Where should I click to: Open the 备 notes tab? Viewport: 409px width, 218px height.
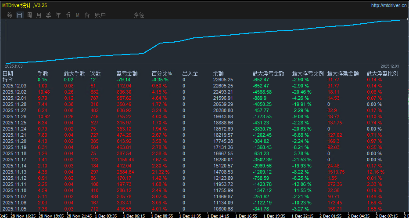tap(87, 15)
